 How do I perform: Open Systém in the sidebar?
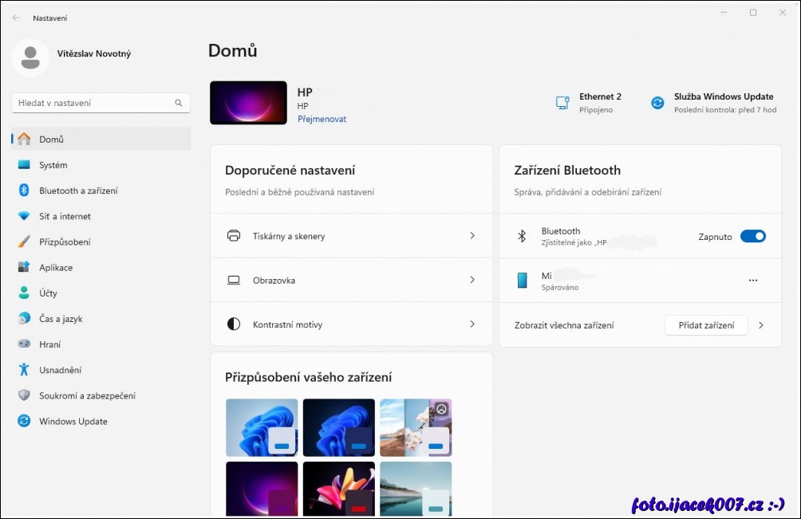53,165
